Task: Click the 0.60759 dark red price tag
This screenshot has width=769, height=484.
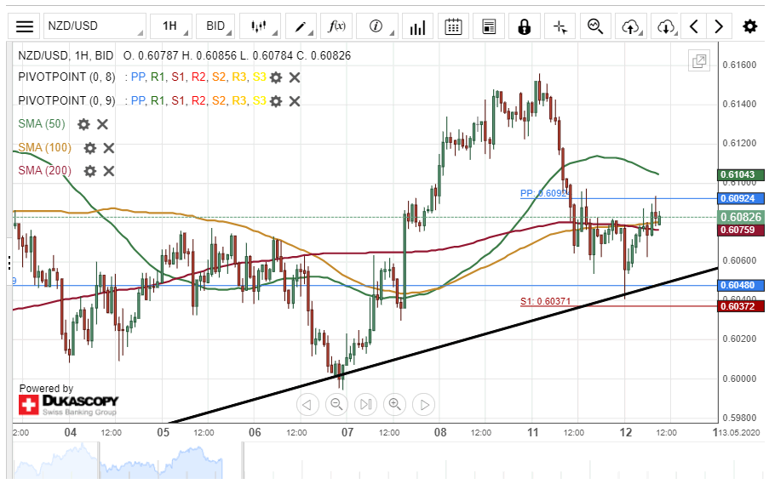Action: click(741, 230)
